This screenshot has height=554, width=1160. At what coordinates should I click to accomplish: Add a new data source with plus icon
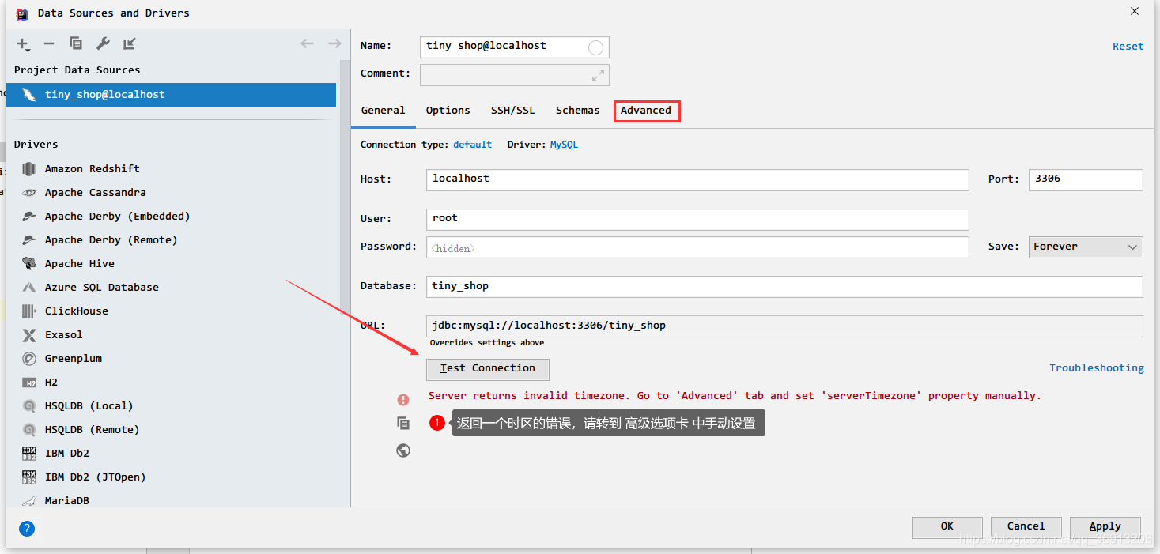pyautogui.click(x=23, y=44)
